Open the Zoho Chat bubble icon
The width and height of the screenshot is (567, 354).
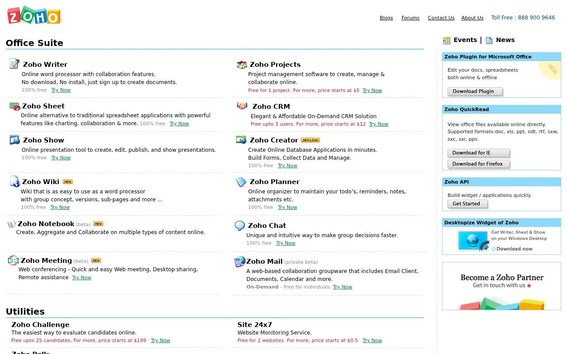[x=240, y=226]
